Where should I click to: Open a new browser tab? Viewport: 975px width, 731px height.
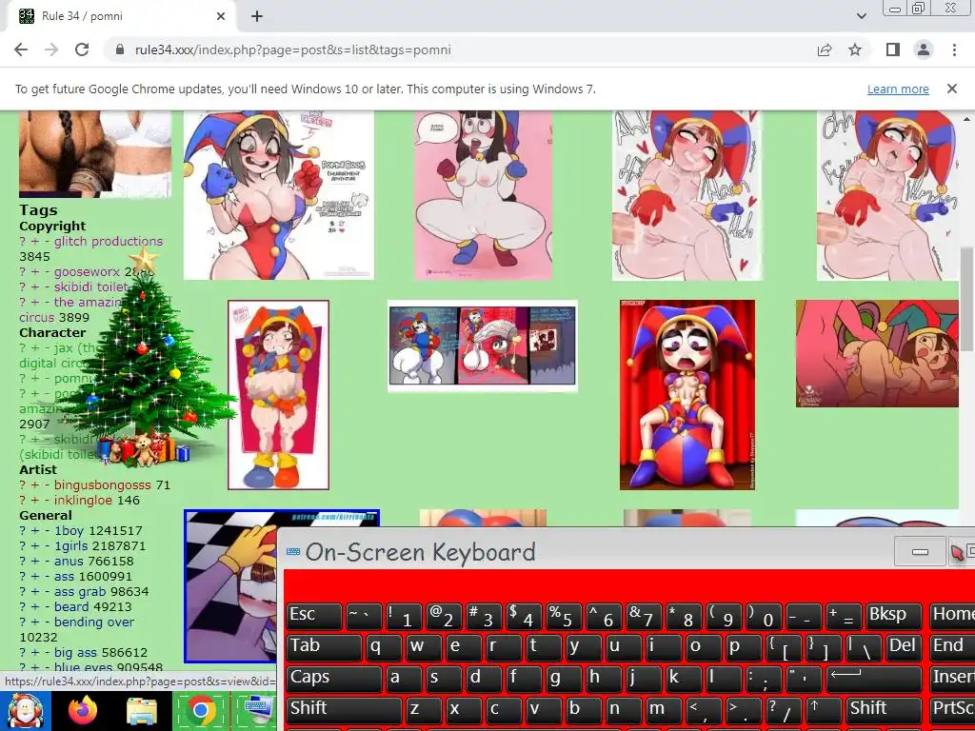coord(257,17)
